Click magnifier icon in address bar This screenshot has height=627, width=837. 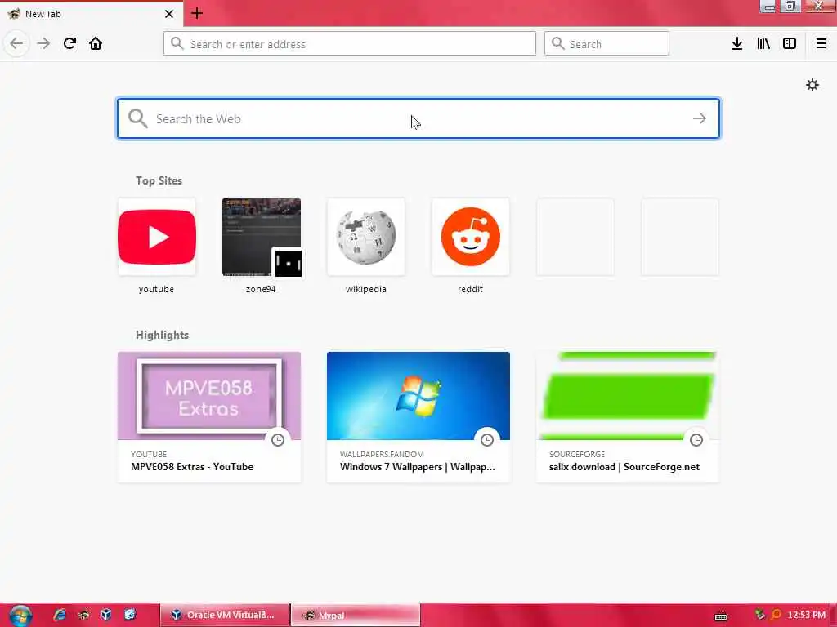point(177,44)
